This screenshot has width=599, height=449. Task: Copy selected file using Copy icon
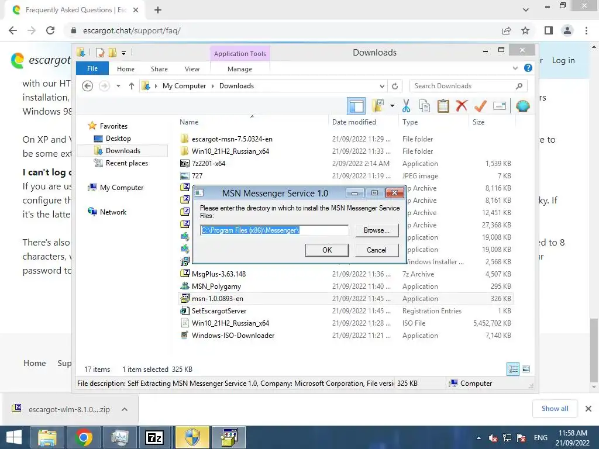425,106
